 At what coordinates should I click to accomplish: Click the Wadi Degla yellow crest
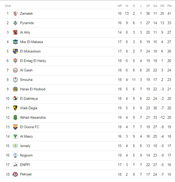point(15,108)
